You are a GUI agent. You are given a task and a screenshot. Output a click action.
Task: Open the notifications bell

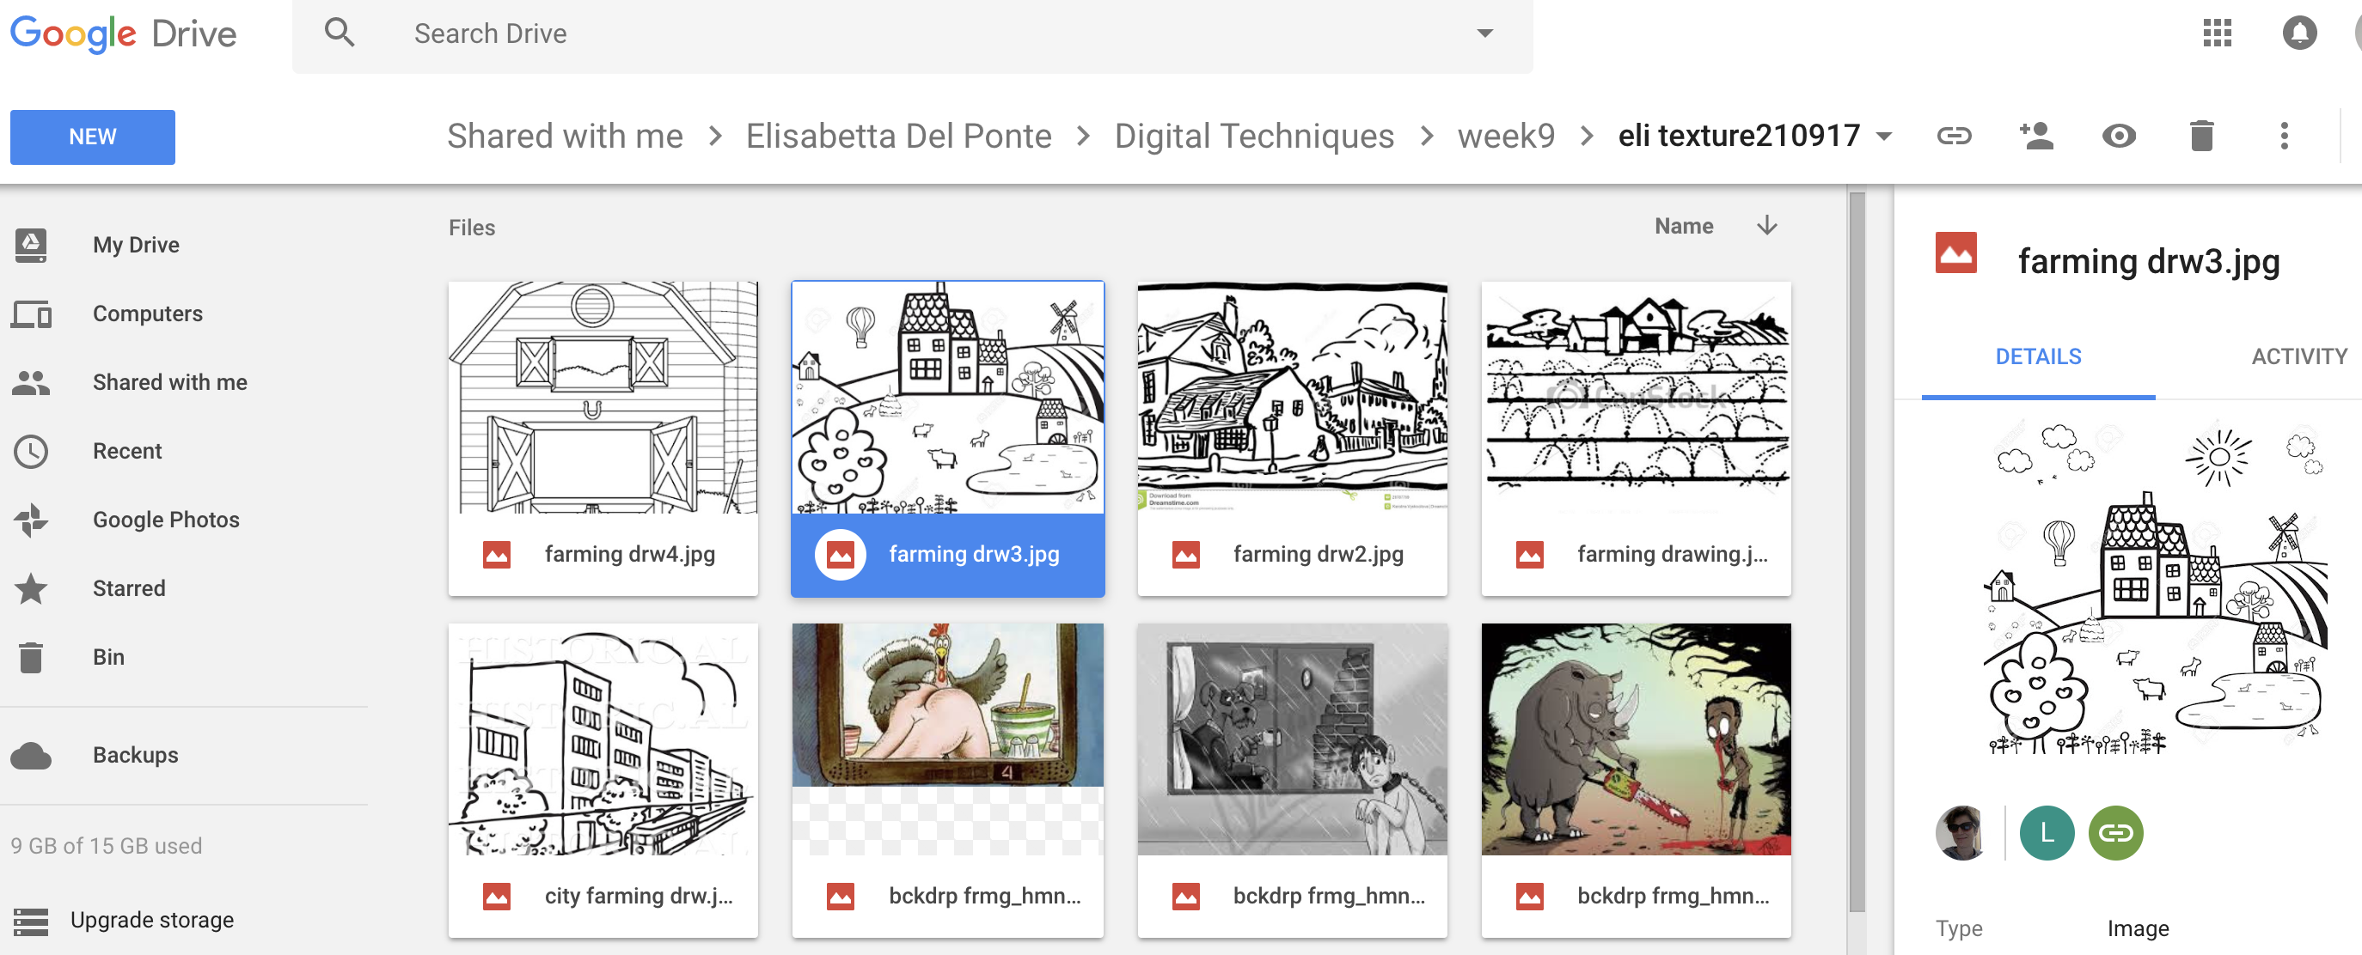pyautogui.click(x=2298, y=33)
